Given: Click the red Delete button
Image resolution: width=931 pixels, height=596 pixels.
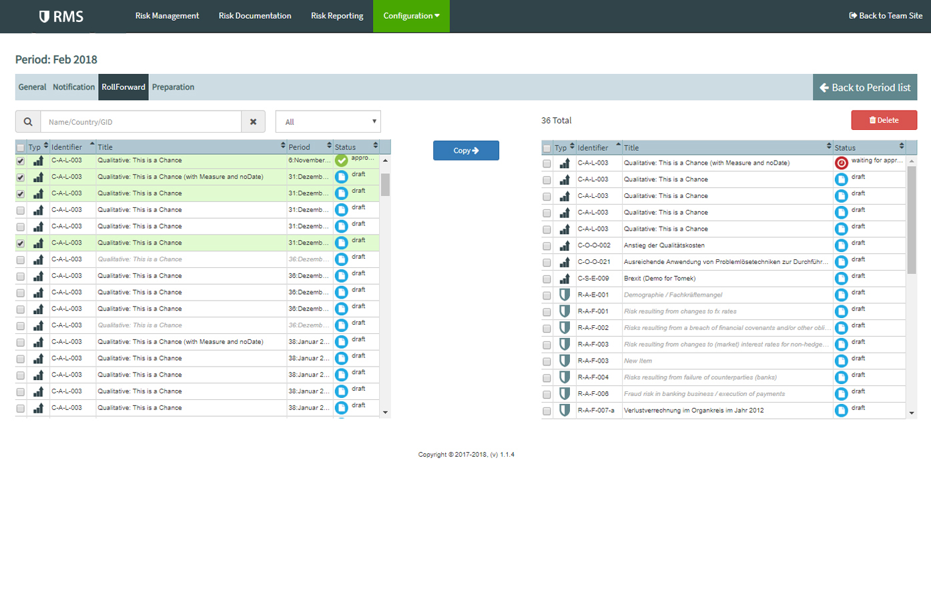Looking at the screenshot, I should click(x=884, y=120).
